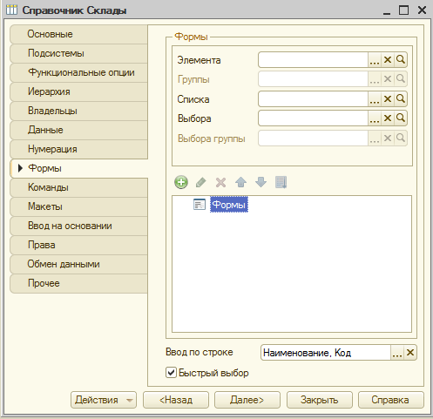Click magnifier icon of Списка field
Image resolution: width=433 pixels, height=419 pixels.
pos(401,99)
